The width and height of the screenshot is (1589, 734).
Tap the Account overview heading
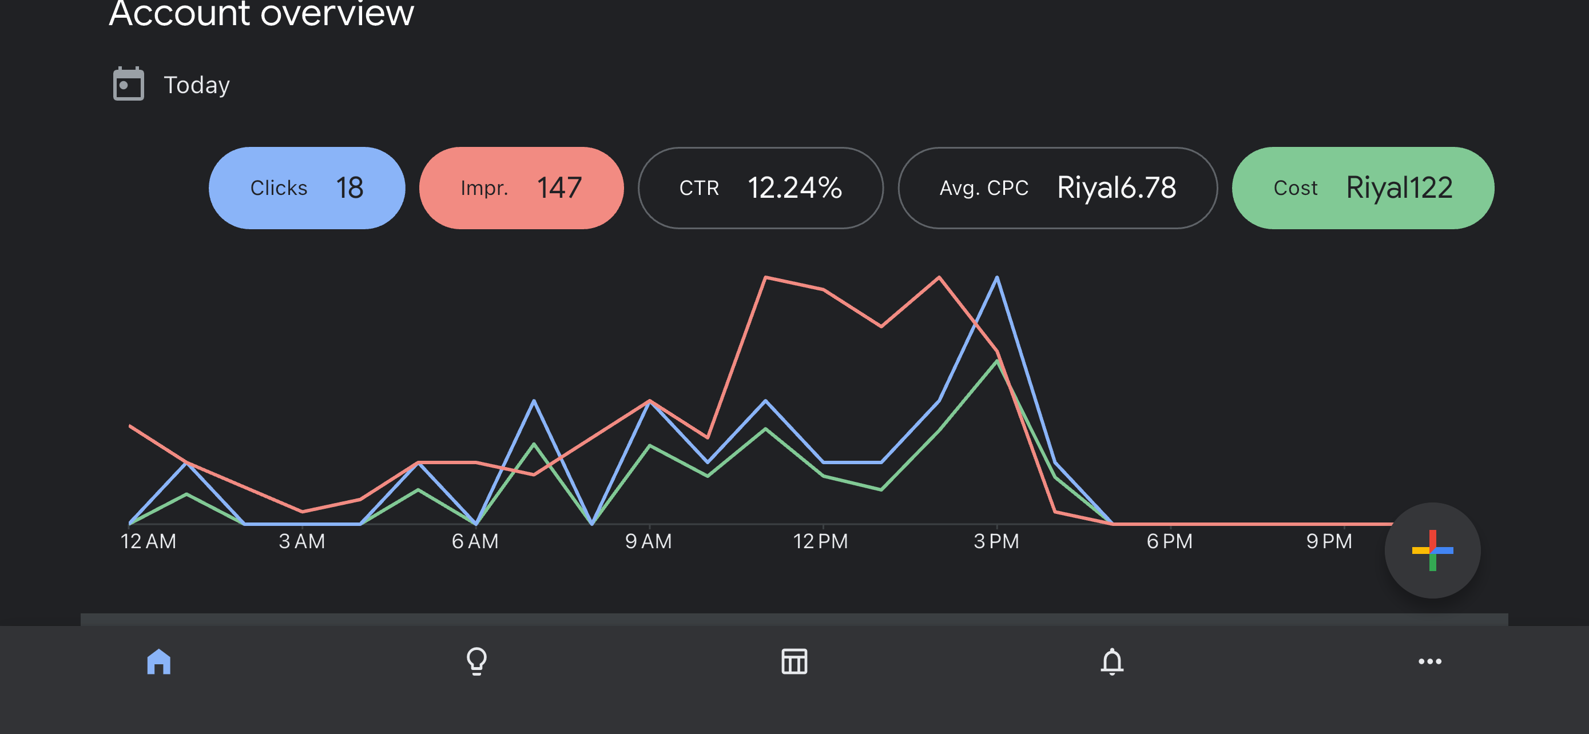[x=261, y=14]
